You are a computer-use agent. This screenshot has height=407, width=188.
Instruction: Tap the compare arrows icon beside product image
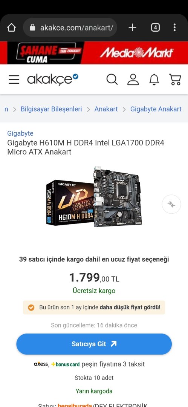point(171,204)
